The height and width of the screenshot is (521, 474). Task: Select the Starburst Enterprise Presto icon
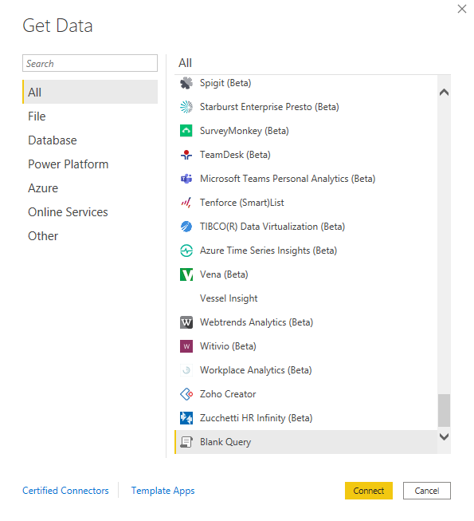pyautogui.click(x=186, y=107)
